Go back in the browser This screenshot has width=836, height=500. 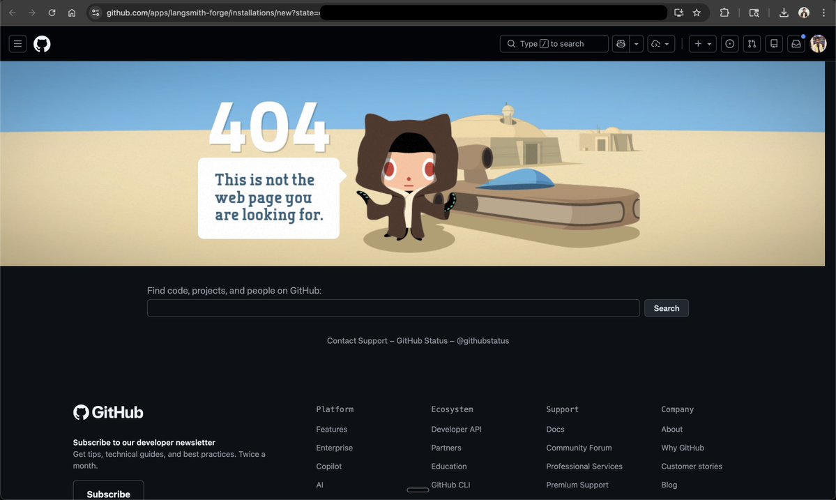[x=13, y=13]
